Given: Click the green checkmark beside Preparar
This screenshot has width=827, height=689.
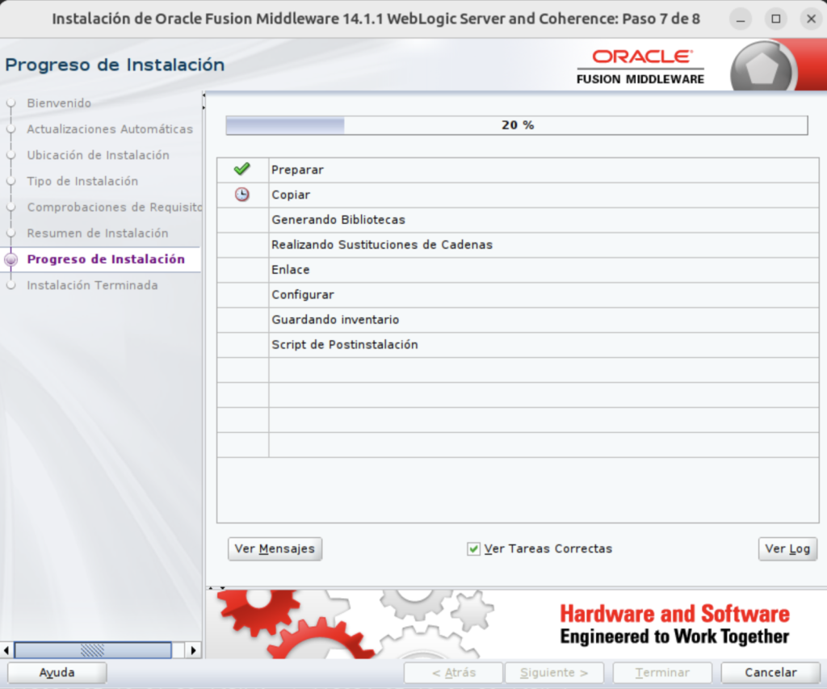Looking at the screenshot, I should click(240, 169).
